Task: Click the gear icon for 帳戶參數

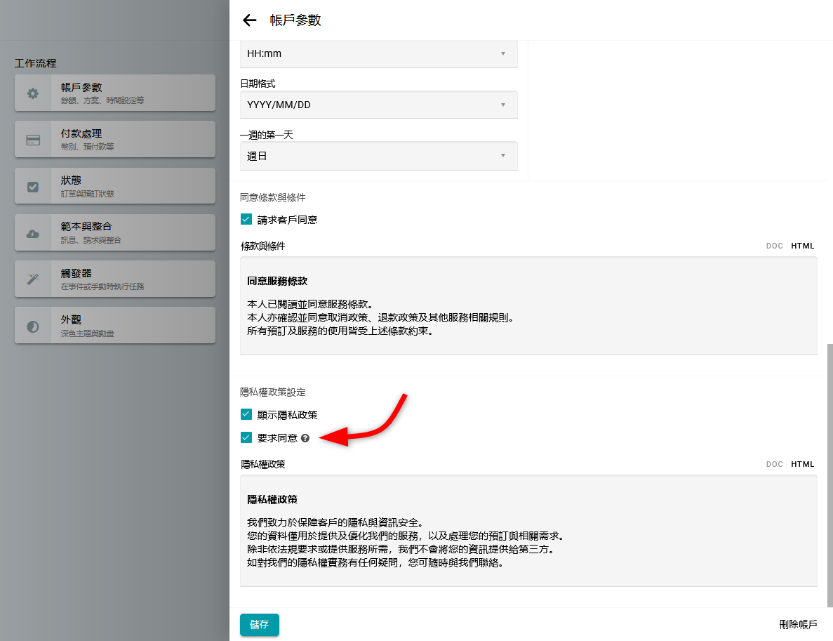Action: point(33,93)
